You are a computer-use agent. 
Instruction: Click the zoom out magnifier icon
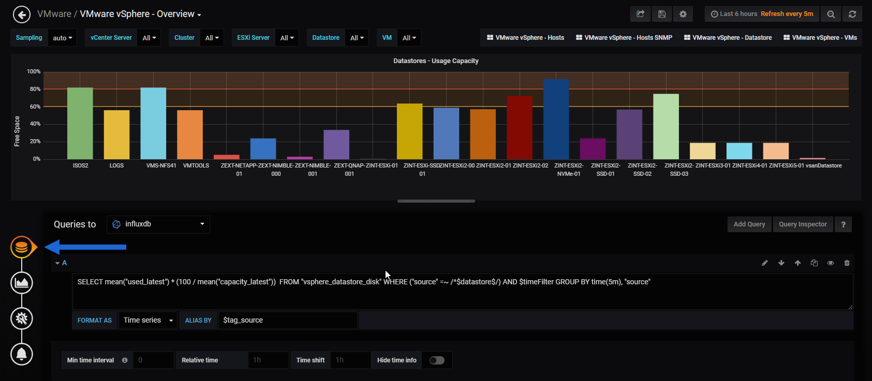point(831,14)
